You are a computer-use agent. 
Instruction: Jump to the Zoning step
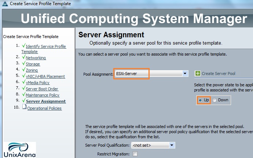(x=32, y=70)
